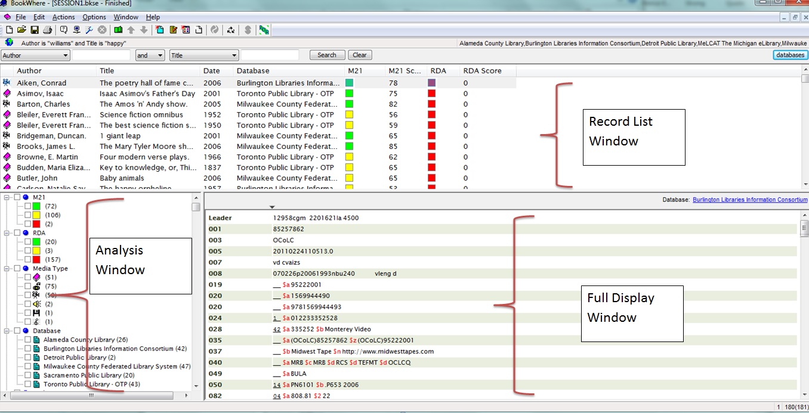
Task: Click the green book icon in the toolbar
Action: 118,30
